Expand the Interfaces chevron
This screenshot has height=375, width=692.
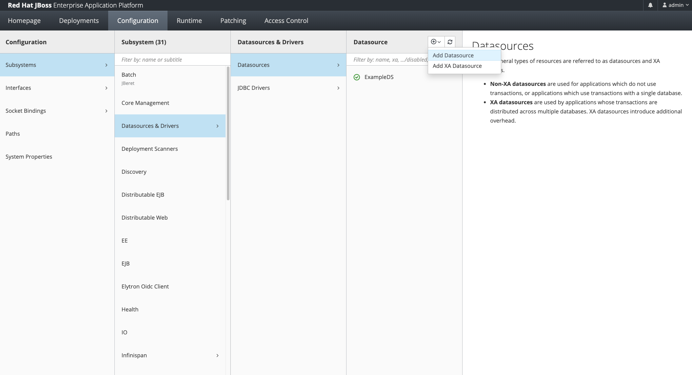tap(106, 88)
